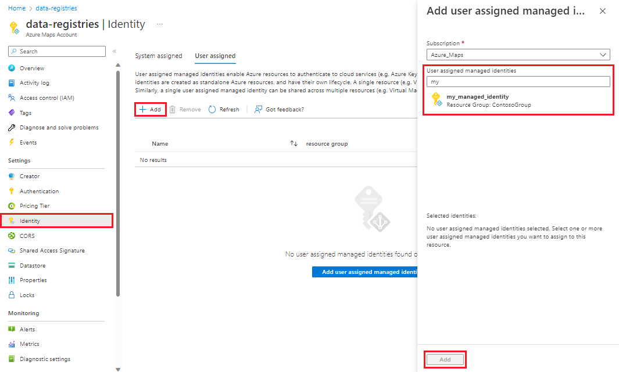The width and height of the screenshot is (619, 372).
Task: Click the managed identities filter field containing 'my'
Action: (x=518, y=82)
